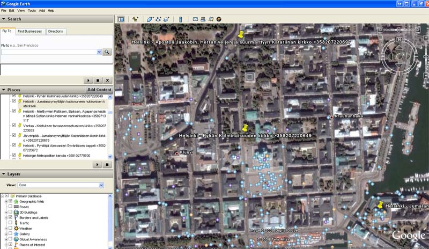The height and width of the screenshot is (249, 429).
Task: Expand the 3D Buildings tree node
Action: (x=5, y=212)
